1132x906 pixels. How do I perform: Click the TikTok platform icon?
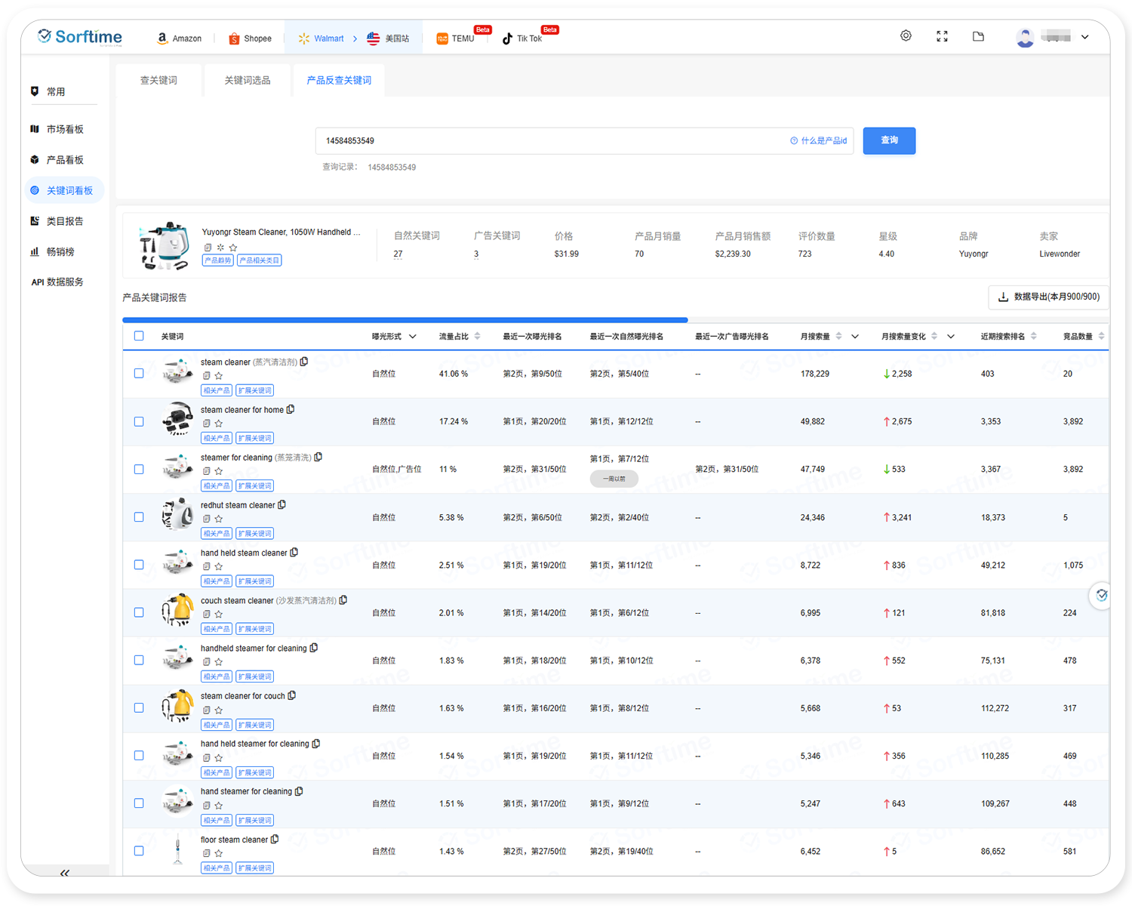(507, 39)
